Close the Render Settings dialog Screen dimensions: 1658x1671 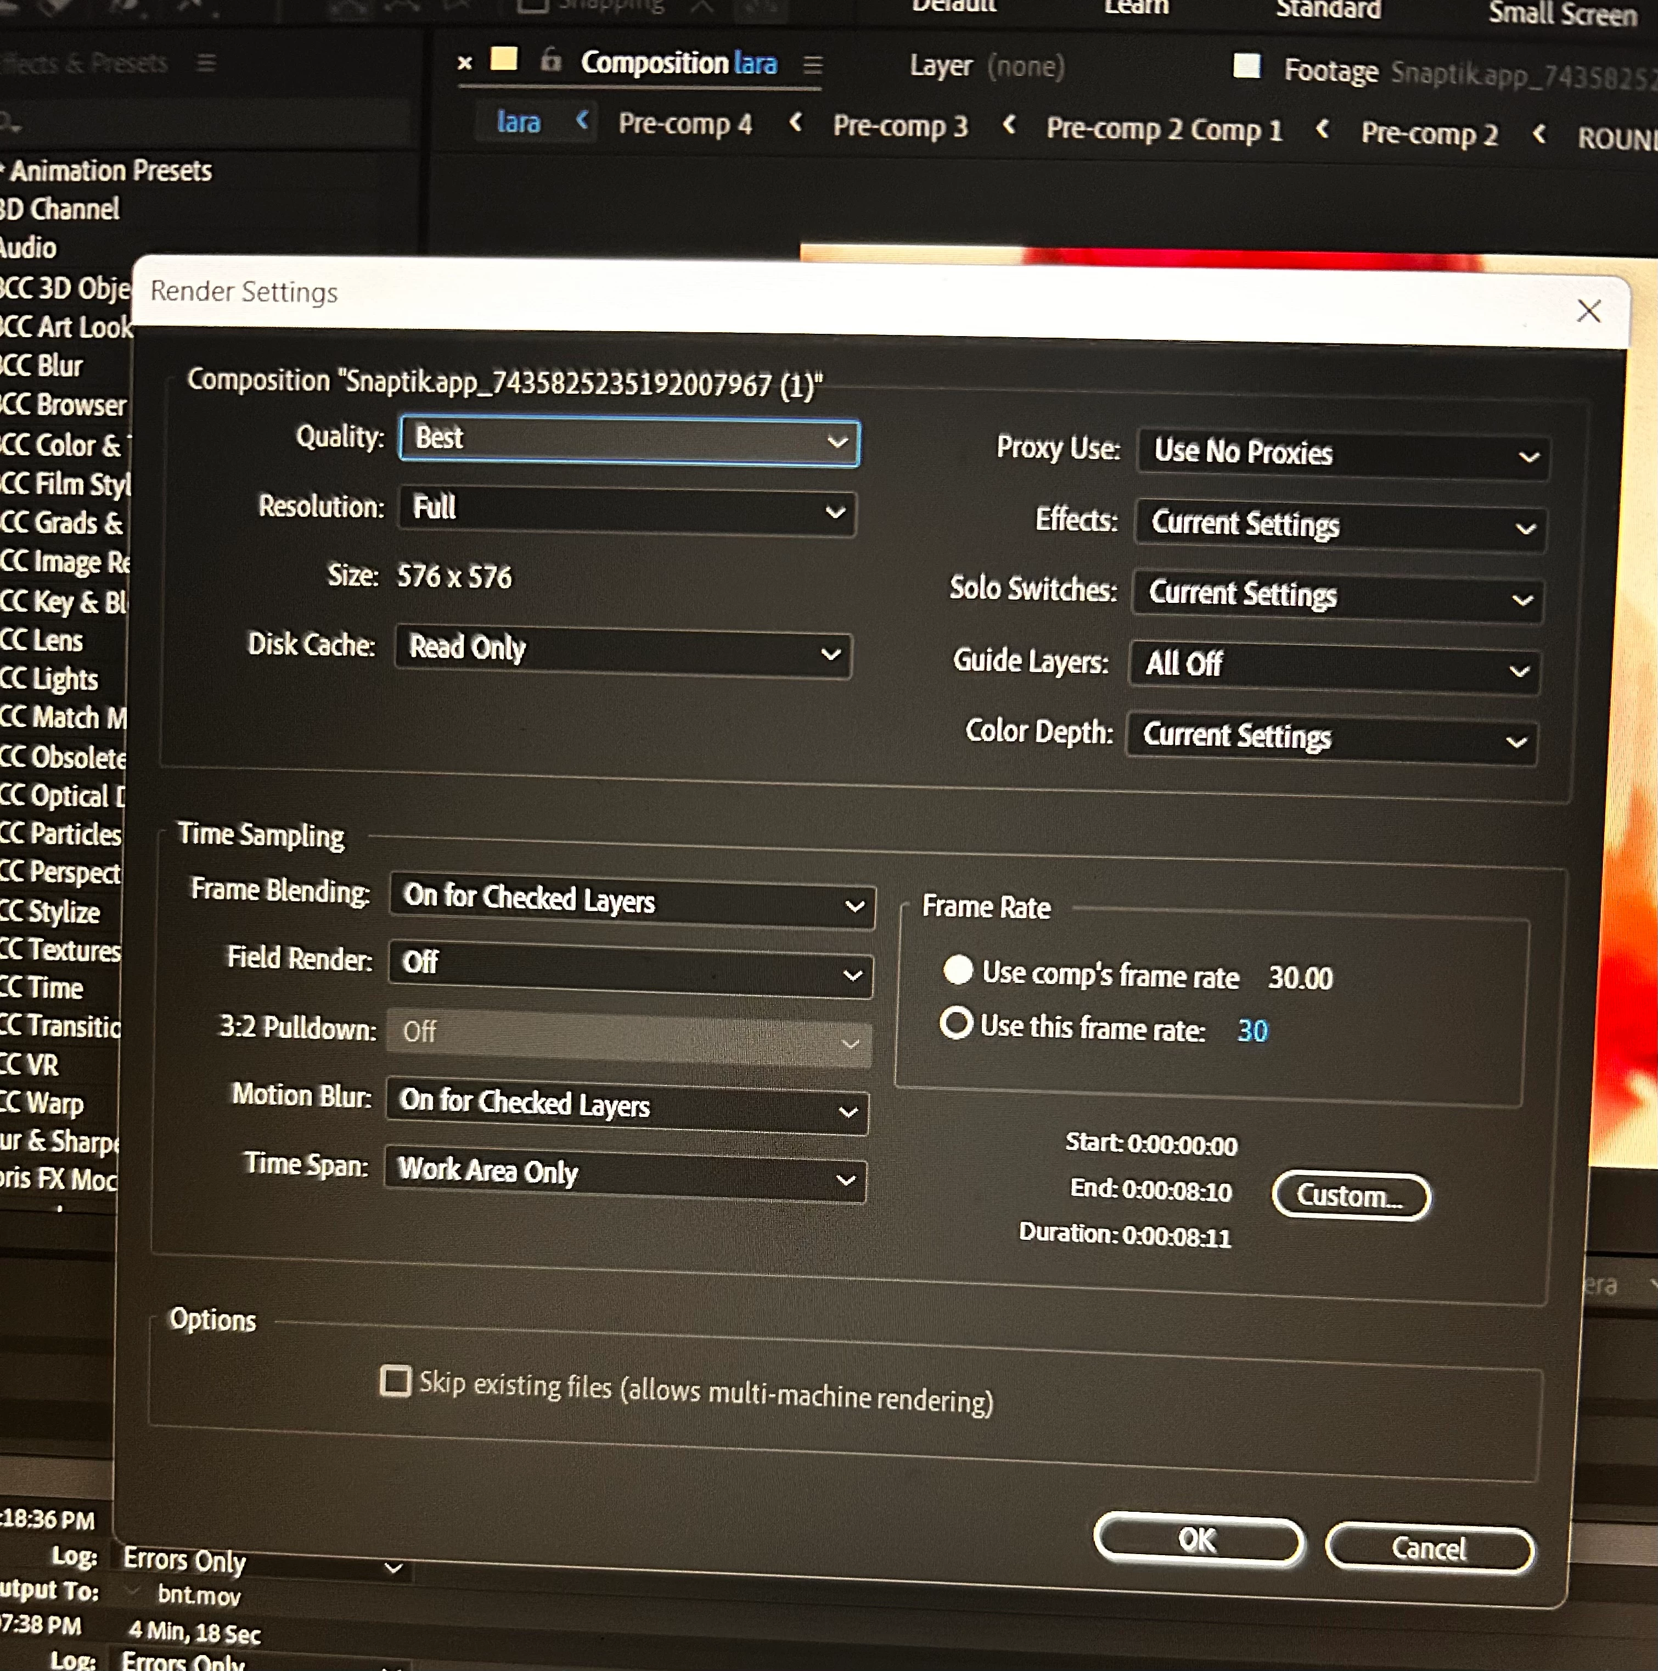click(1588, 310)
